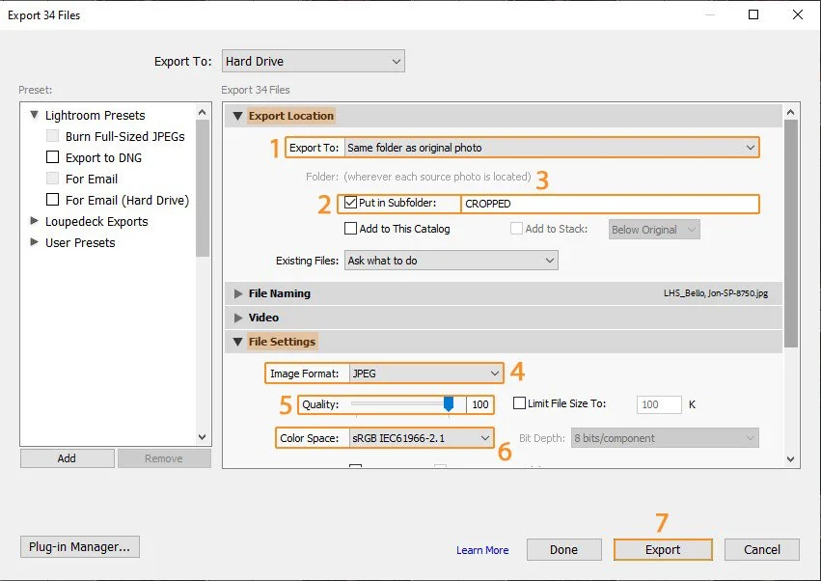The width and height of the screenshot is (821, 581).
Task: Click the LHS_Bello, Jon-SP-8750.jpg filename text
Action: tap(716, 293)
